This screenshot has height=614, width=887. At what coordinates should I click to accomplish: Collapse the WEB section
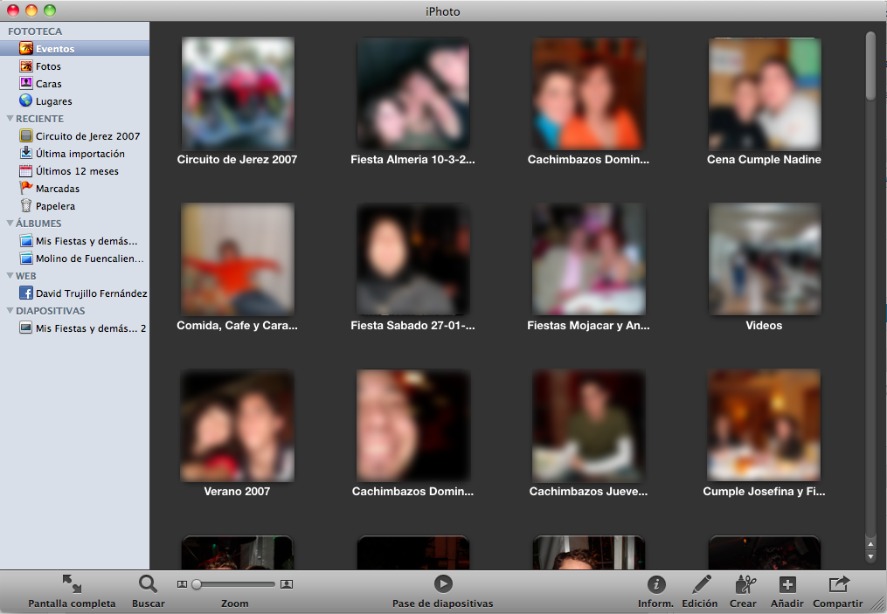click(10, 276)
